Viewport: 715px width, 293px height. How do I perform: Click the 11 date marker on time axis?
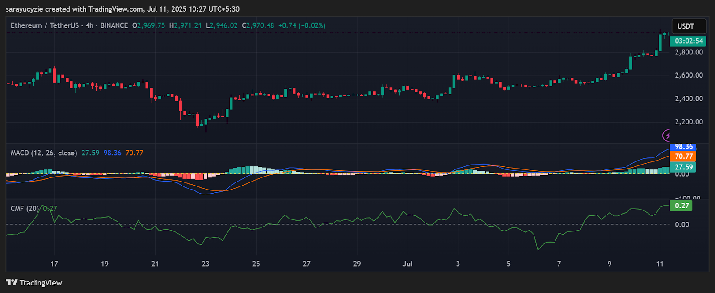tap(660, 264)
